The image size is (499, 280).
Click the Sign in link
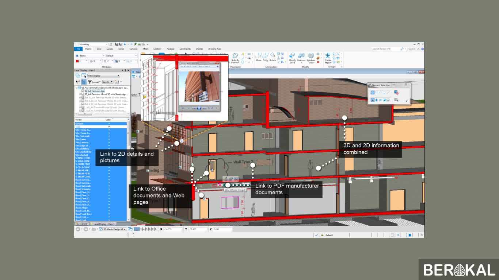coord(412,48)
